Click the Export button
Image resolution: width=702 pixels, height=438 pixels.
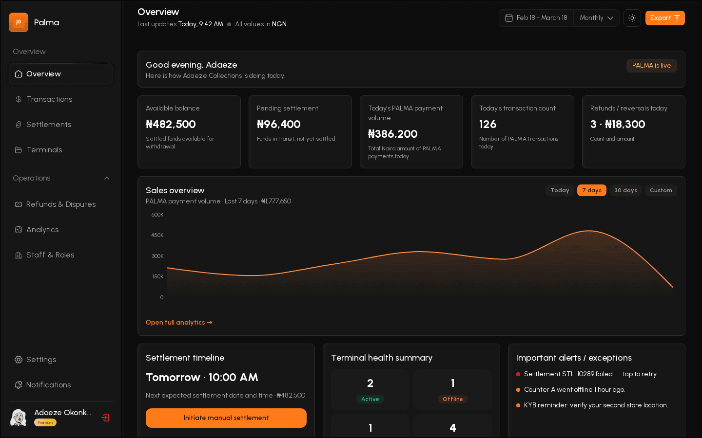click(x=665, y=18)
